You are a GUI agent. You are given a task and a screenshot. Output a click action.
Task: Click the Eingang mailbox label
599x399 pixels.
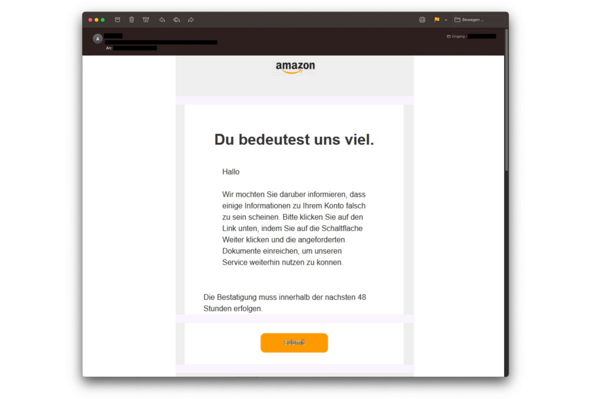point(457,36)
